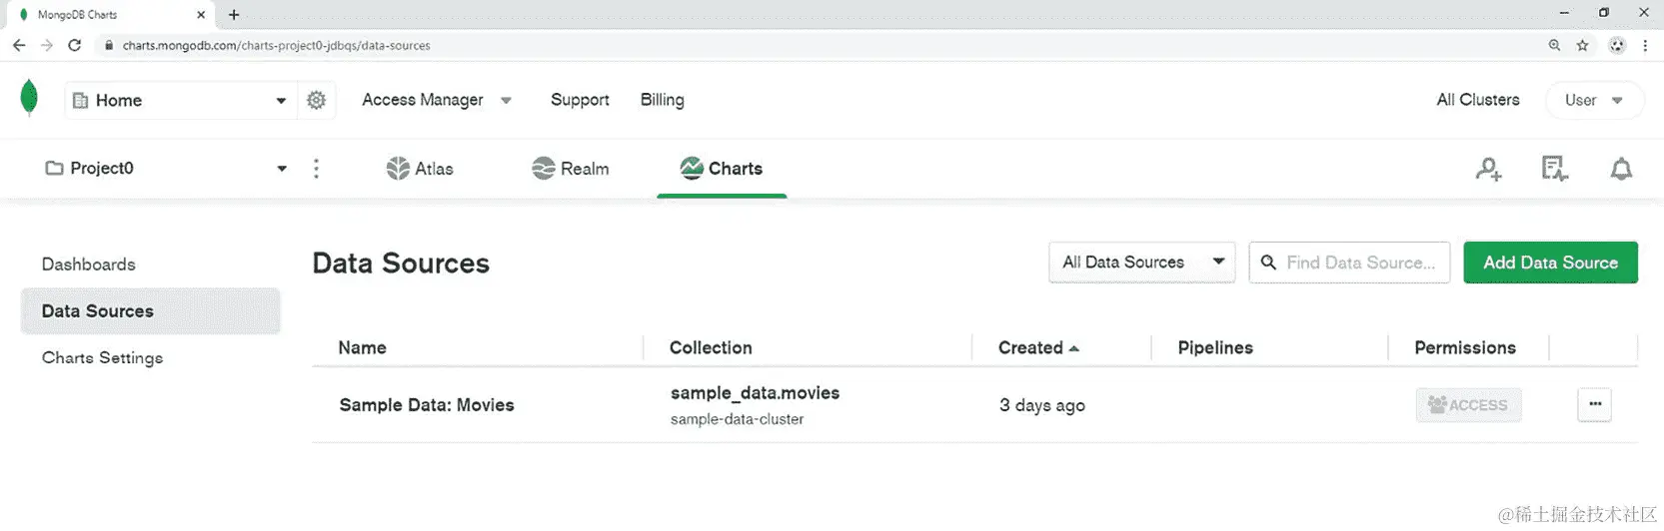Focus the Find Data Source search field
This screenshot has height=531, width=1664.
tap(1359, 263)
